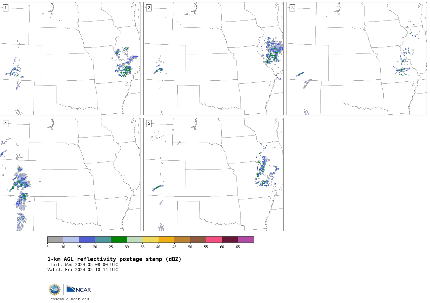The width and height of the screenshot is (430, 303).
Task: Click the purple 65+ dBZ swatch
Action: (246, 239)
